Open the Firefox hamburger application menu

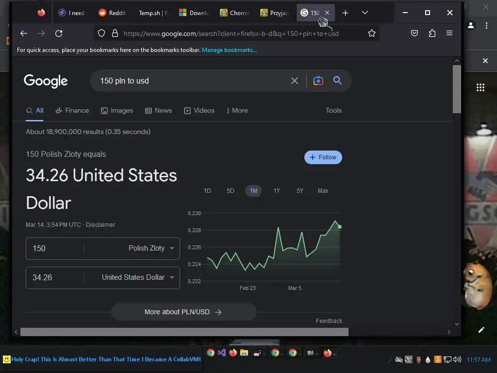tap(449, 33)
